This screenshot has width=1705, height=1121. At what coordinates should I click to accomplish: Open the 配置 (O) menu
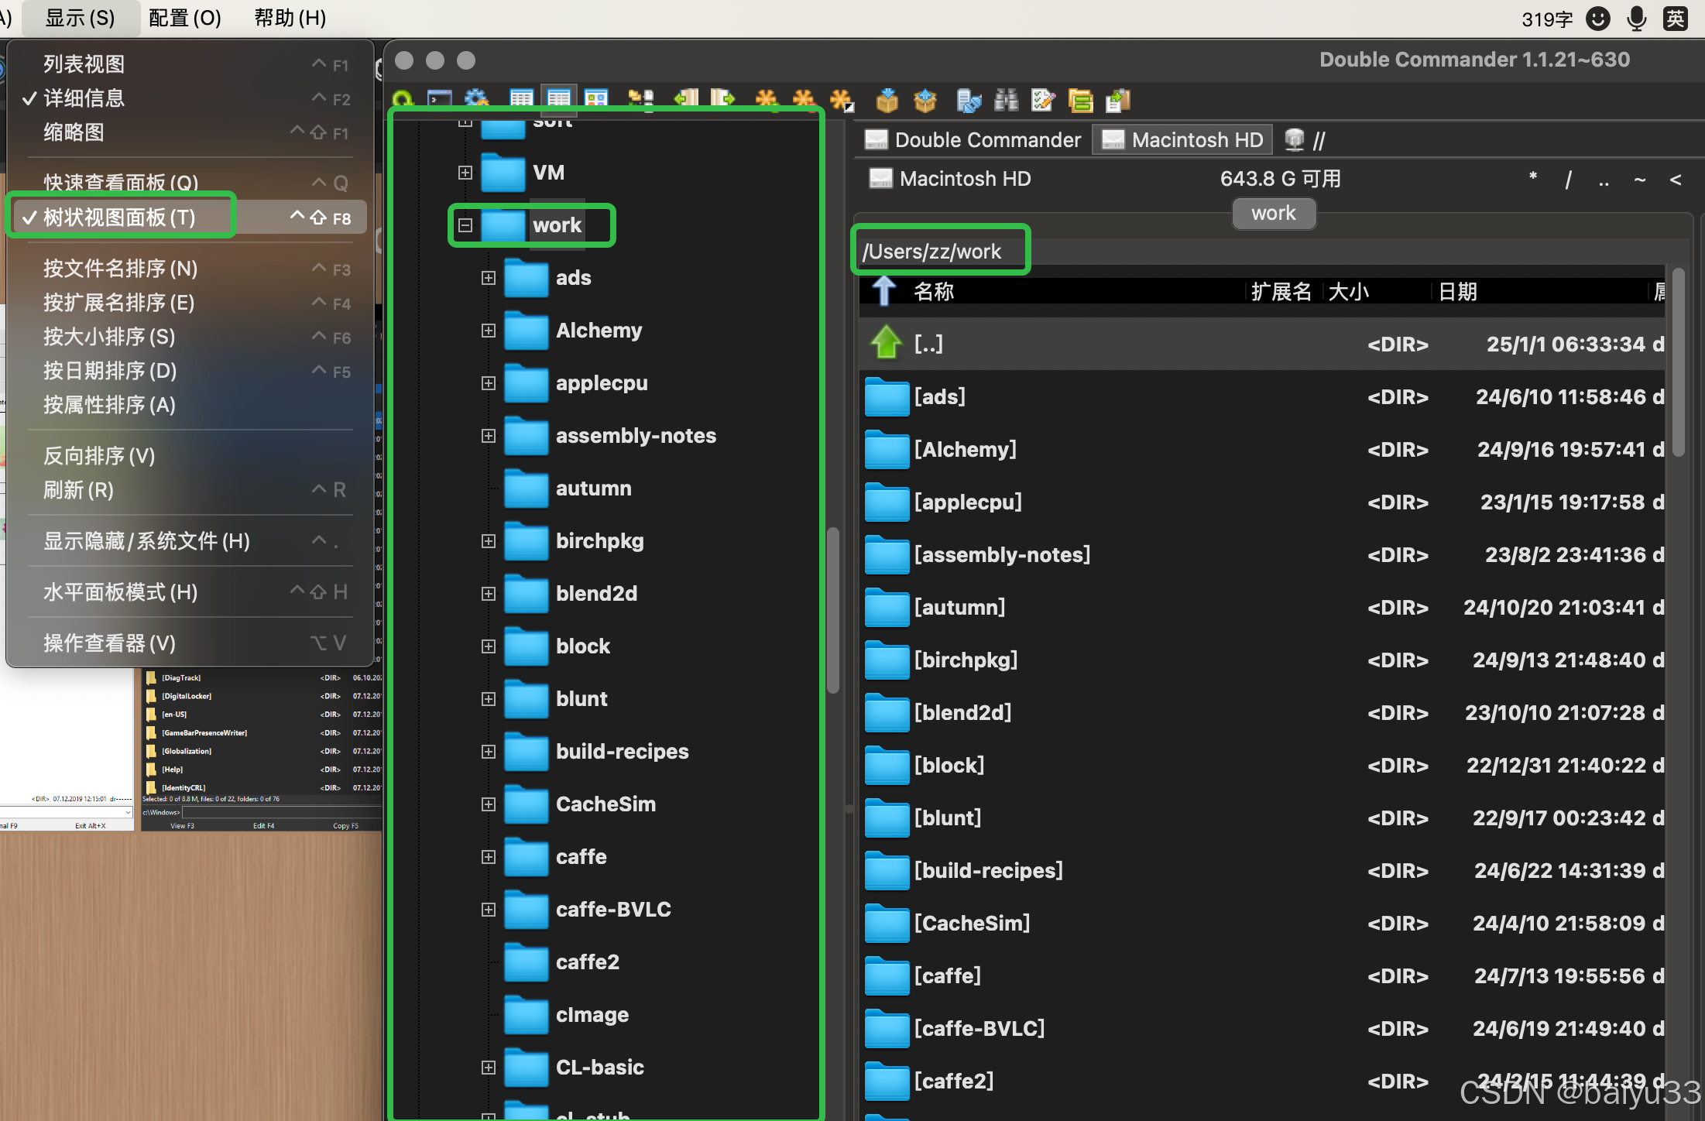click(184, 18)
